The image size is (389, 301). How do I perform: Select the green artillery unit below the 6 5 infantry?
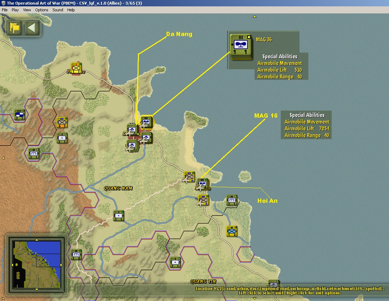tap(62, 138)
